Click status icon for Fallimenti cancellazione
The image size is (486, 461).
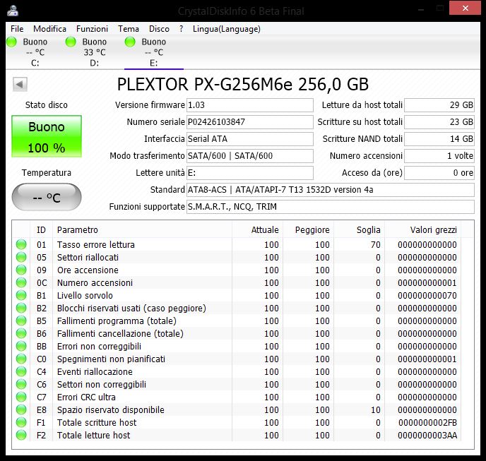(x=21, y=333)
